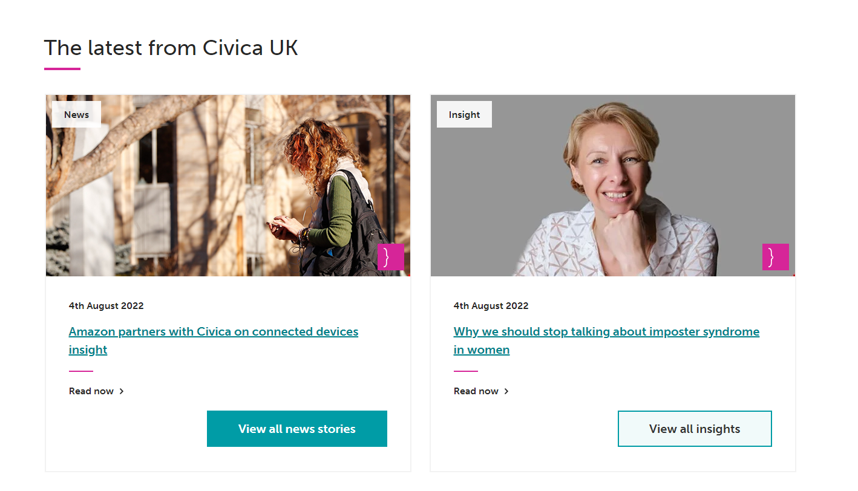Select the Insight category badge

(x=464, y=114)
